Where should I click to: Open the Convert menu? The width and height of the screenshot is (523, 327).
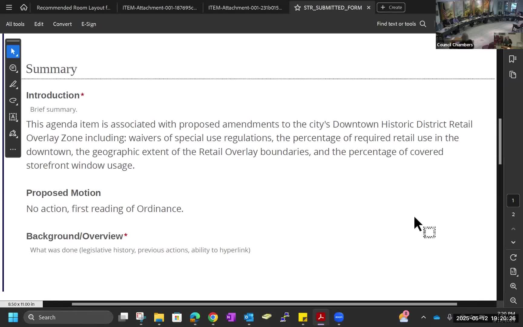pos(62,24)
